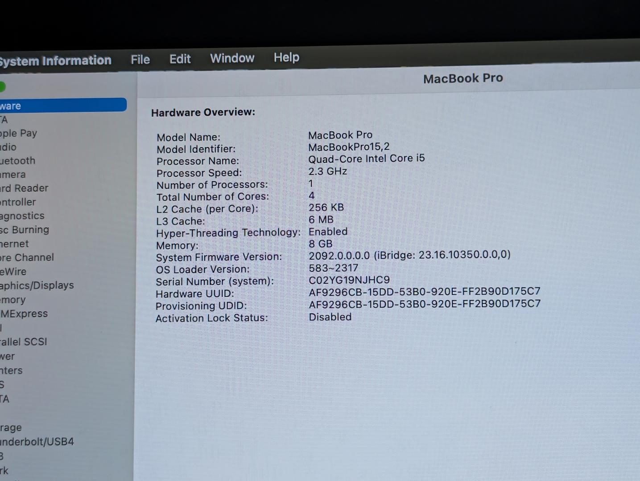Click the OS Loader Version value 583~2317
This screenshot has height=481, width=640.
334,268
